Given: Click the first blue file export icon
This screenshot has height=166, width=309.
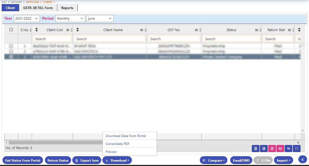Looking at the screenshot, I should click(x=256, y=148).
